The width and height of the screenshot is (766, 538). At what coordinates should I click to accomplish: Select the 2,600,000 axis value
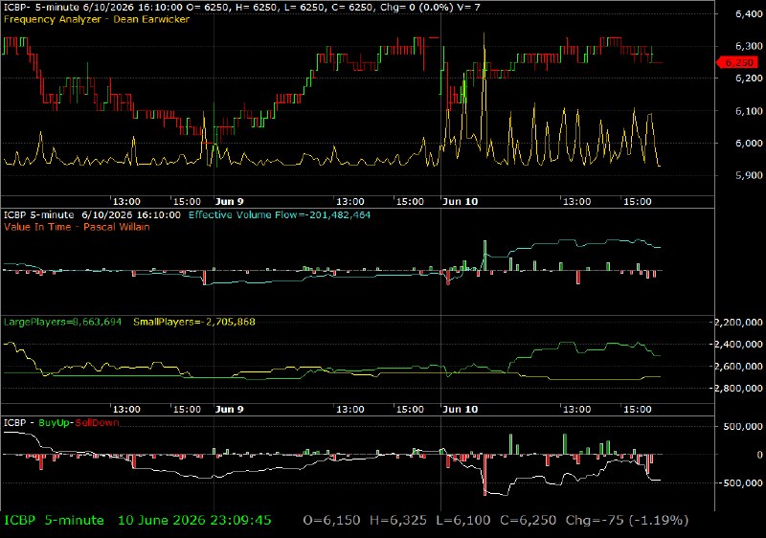pos(739,366)
